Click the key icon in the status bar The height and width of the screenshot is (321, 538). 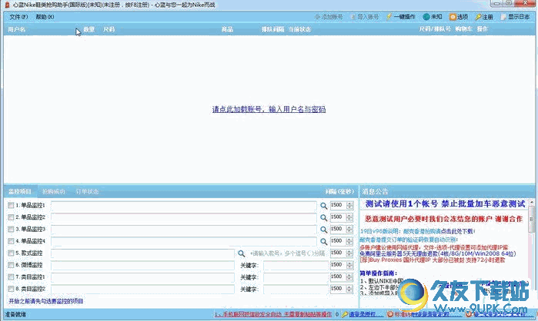345,314
